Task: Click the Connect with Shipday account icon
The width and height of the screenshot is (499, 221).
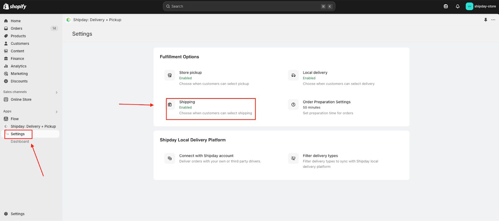Action: tap(170, 158)
